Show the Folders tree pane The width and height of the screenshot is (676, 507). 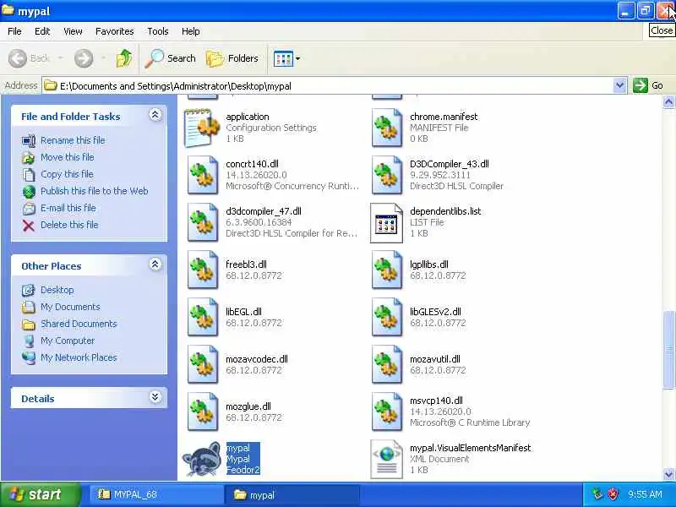pos(232,58)
